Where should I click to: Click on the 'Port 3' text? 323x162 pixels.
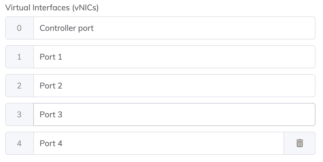point(51,114)
